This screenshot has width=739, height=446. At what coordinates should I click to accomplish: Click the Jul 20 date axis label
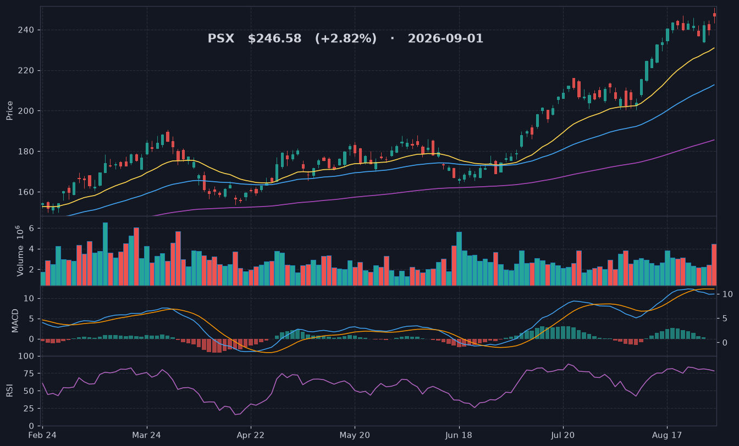562,435
